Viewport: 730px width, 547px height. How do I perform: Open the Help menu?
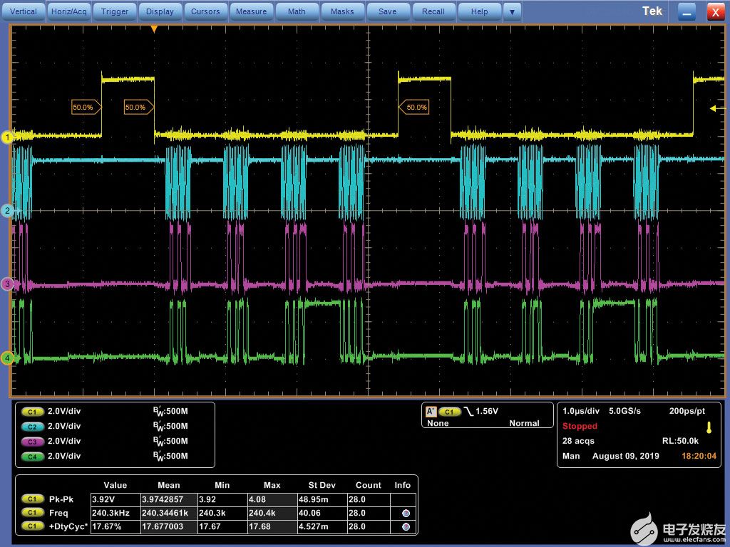(x=479, y=11)
